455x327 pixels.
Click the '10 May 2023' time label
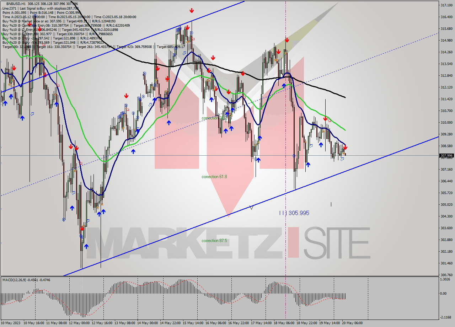click(x=10, y=323)
